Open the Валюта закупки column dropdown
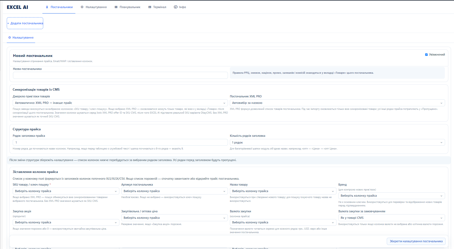This screenshot has width=454, height=249. click(283, 222)
